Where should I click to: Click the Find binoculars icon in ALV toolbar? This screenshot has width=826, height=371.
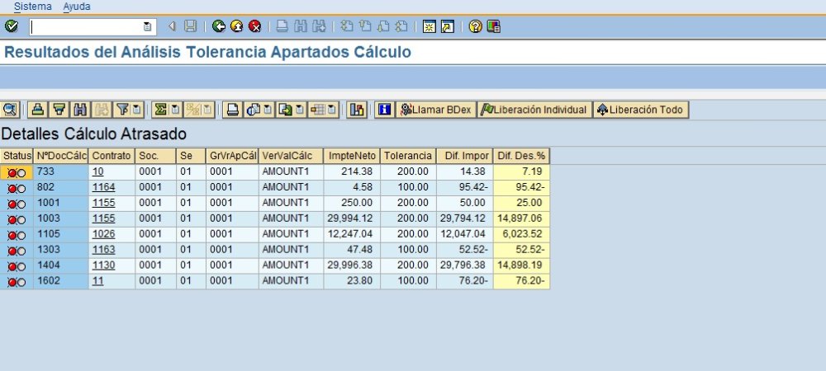81,110
